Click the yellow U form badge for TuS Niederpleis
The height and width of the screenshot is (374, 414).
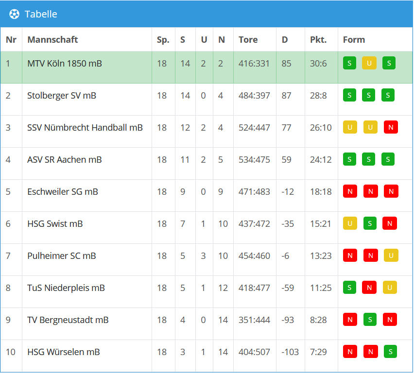(x=389, y=288)
